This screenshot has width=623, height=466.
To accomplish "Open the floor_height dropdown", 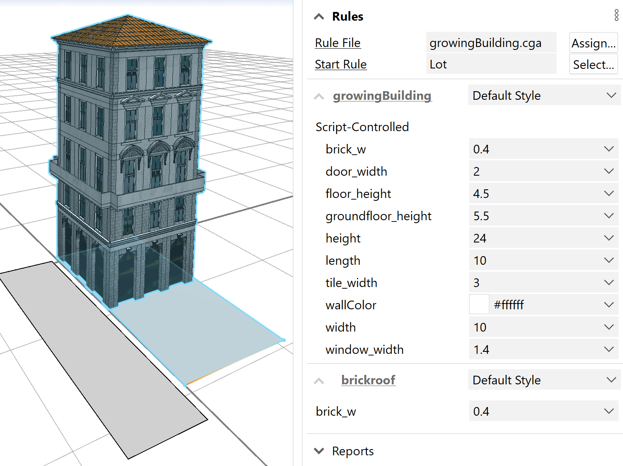I will click(609, 193).
